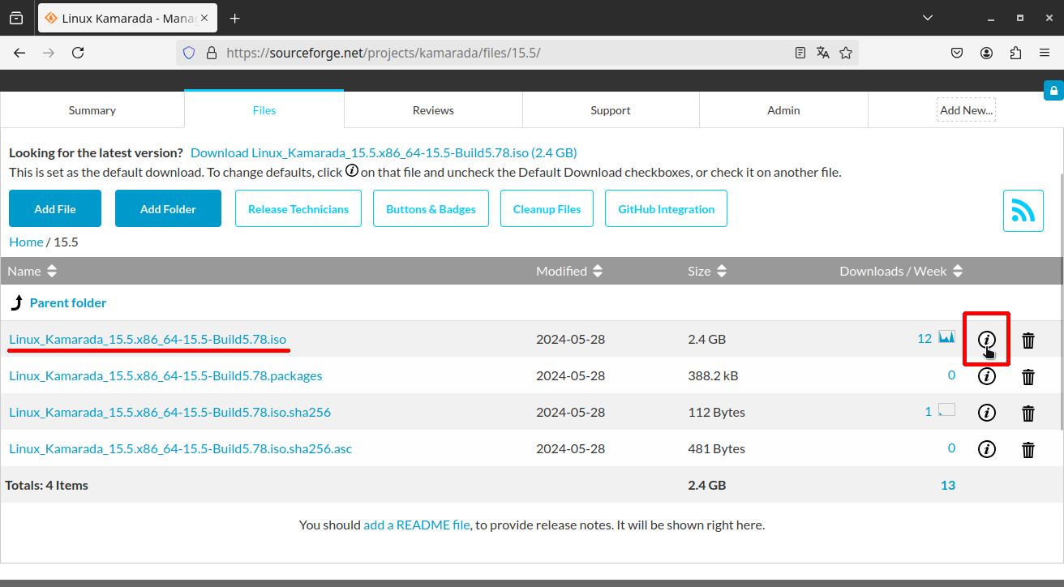This screenshot has width=1064, height=587.
Task: Show the tracking protection shield
Action: point(189,53)
